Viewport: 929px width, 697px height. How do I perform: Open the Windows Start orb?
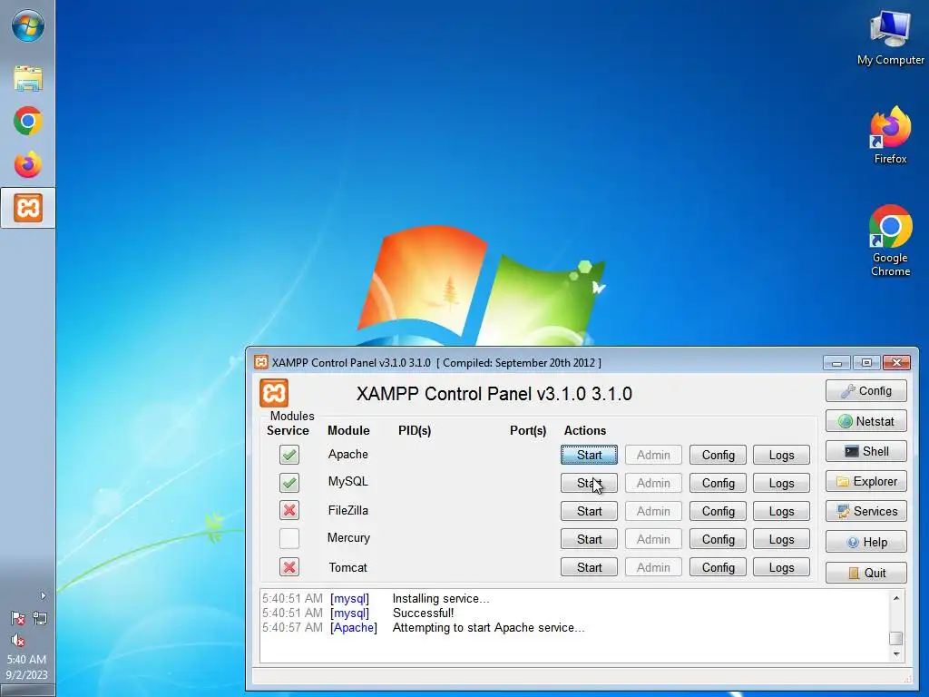[28, 26]
